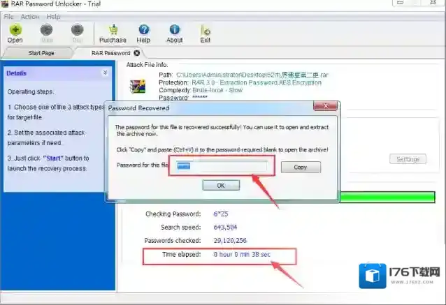
Task: Open the Help menu in menu bar
Action: coord(53,17)
